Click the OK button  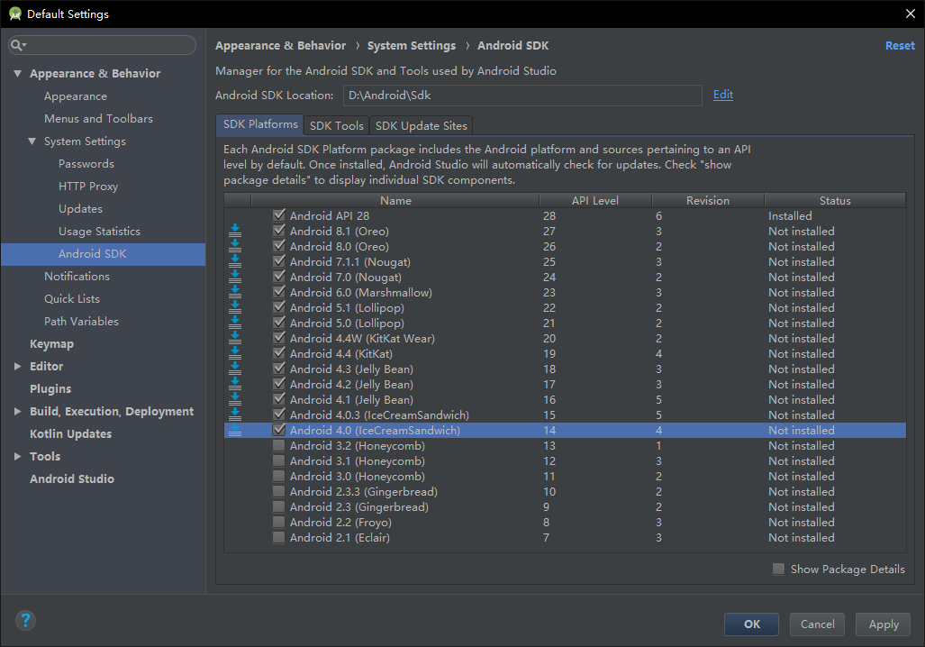click(x=751, y=624)
